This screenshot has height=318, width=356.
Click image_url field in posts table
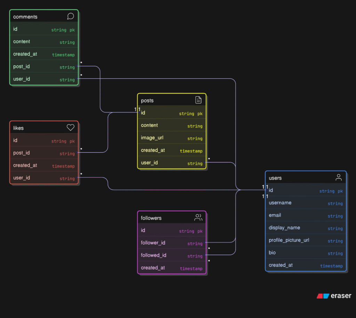point(172,138)
